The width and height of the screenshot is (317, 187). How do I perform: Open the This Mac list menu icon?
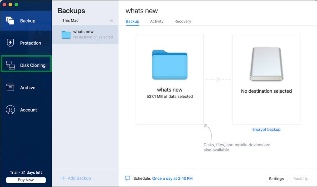point(111,20)
